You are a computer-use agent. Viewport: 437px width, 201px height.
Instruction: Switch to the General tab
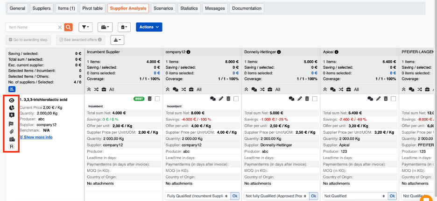[x=17, y=8]
